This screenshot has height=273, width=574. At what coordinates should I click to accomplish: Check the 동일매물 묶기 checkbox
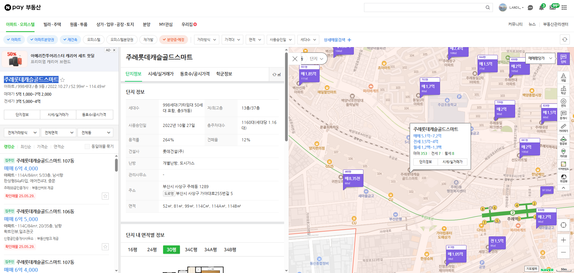click(x=87, y=146)
